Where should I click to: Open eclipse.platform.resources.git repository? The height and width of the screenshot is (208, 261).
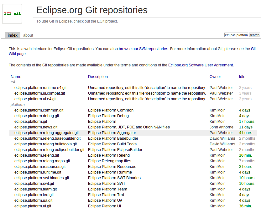(40, 167)
